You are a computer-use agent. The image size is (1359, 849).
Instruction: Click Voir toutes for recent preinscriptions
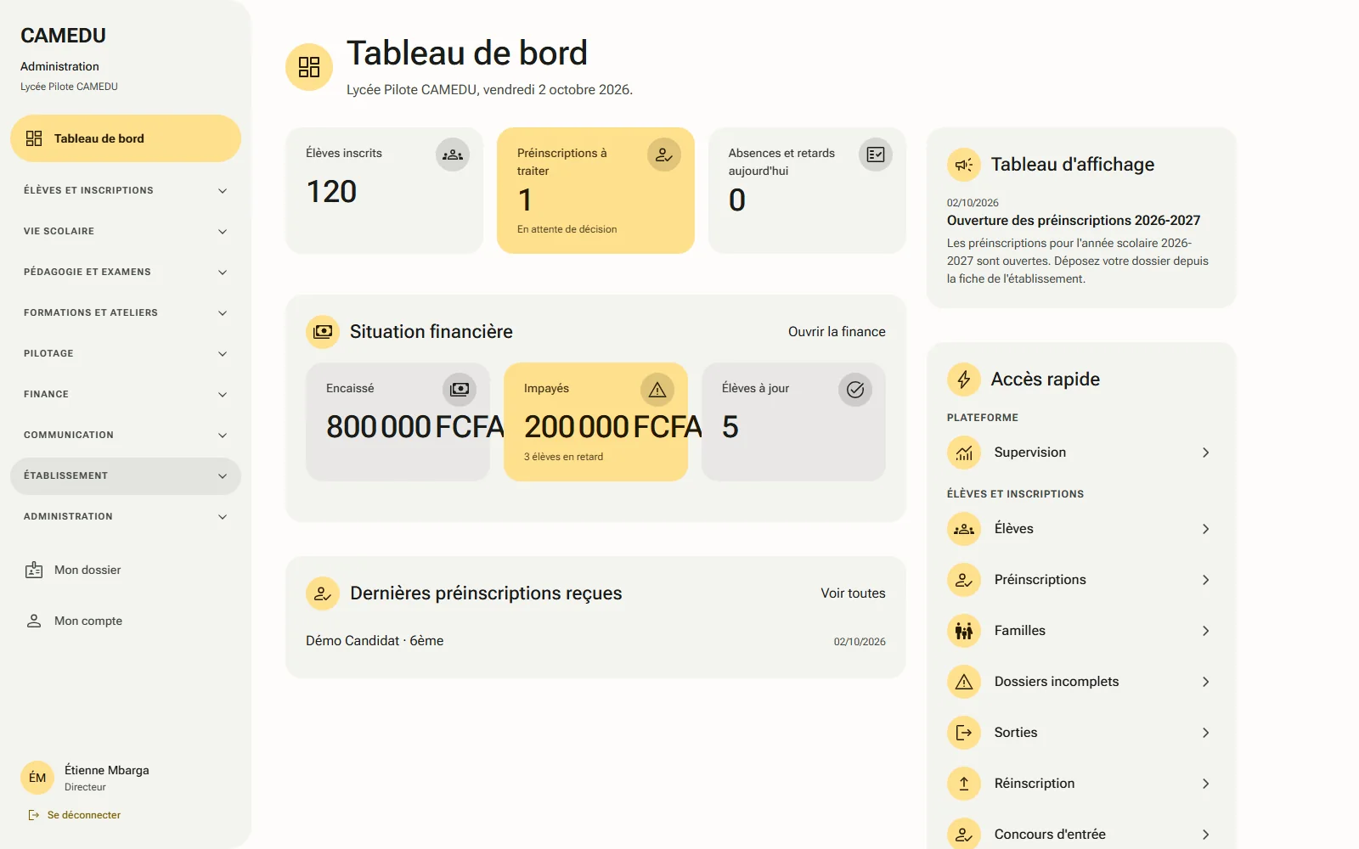[853, 593]
